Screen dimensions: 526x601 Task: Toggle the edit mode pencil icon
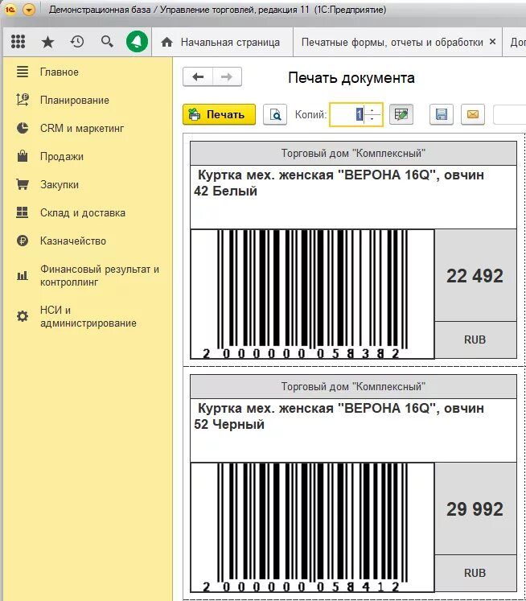(x=401, y=114)
